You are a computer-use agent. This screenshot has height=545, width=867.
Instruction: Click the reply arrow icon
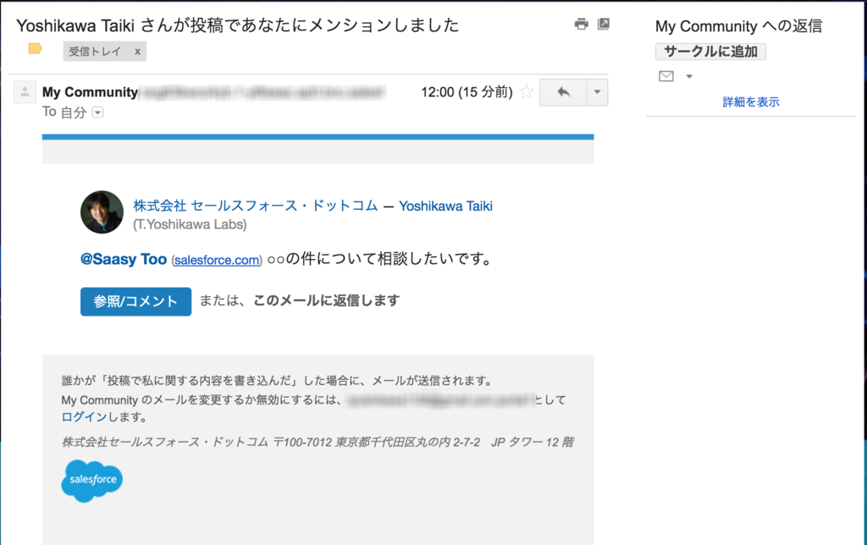coord(562,91)
